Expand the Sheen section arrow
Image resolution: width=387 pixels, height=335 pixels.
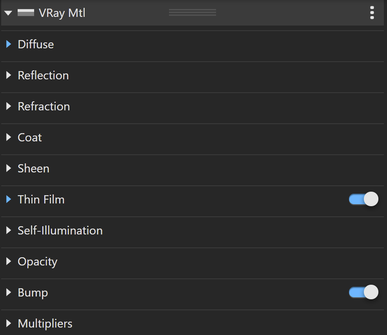(9, 168)
